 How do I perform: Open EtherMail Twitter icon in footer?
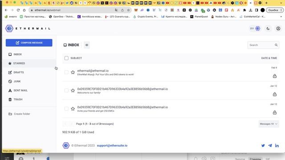263,145
